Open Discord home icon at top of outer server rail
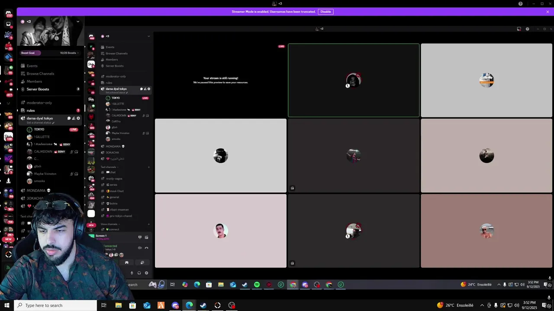 8,13
